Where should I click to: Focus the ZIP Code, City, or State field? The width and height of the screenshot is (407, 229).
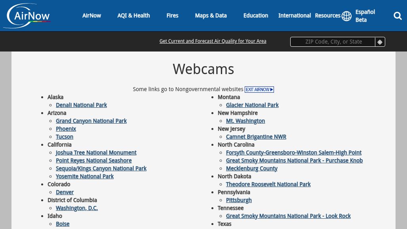tap(333, 42)
